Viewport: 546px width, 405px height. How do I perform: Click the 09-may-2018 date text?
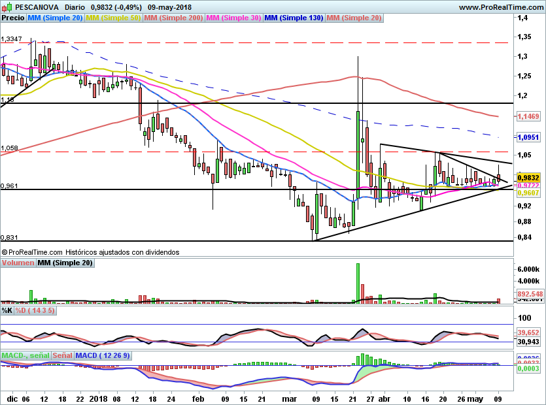click(x=169, y=7)
